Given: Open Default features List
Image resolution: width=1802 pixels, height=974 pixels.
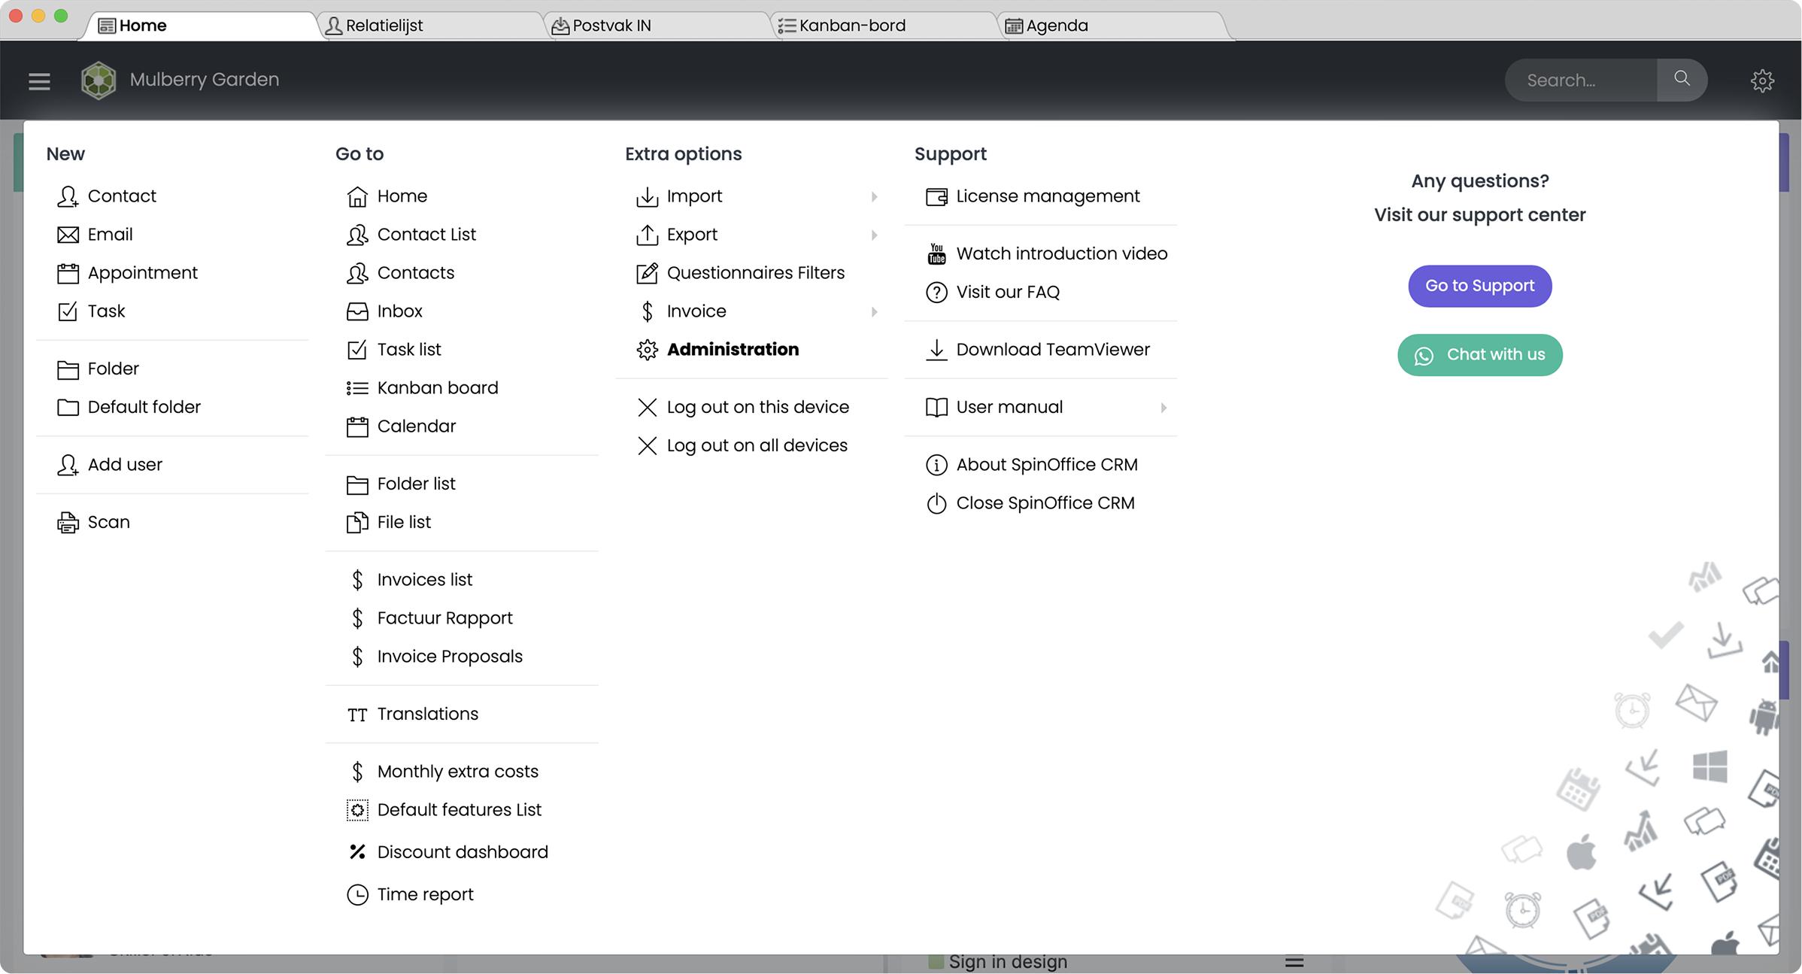Looking at the screenshot, I should click(x=459, y=809).
